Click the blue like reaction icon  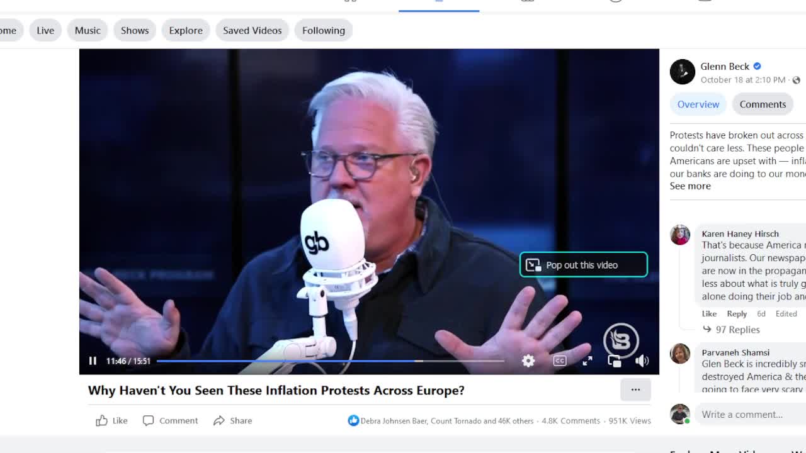click(x=353, y=420)
